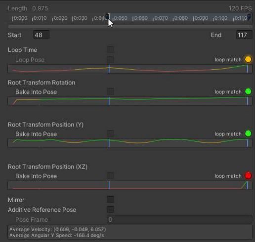The image size is (255, 242).
Task: Click the horizontal scrollbar below the timeline
Action: tap(130, 27)
